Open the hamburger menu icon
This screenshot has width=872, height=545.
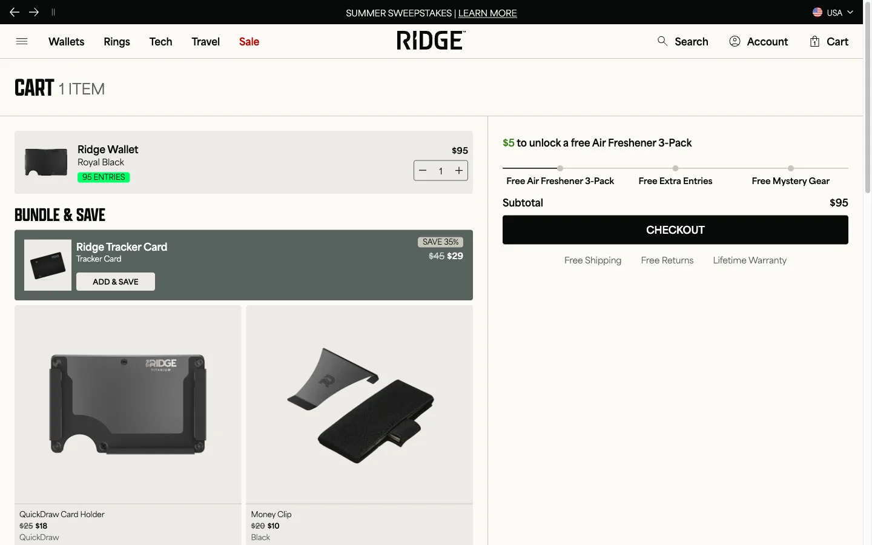click(x=22, y=41)
